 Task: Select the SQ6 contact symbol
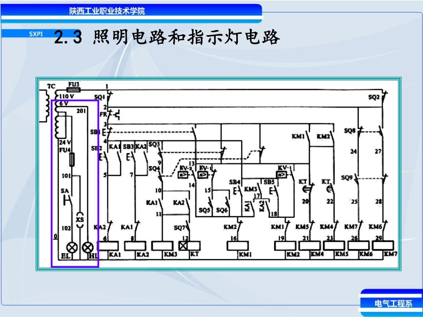(x=228, y=203)
